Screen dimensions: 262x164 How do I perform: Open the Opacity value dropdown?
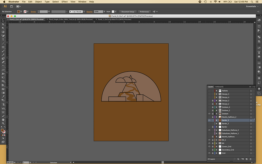[105, 12]
